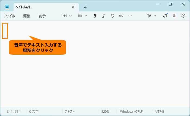
Task: Click Windows (CRLF) line ending indicator
Action: 132,111
